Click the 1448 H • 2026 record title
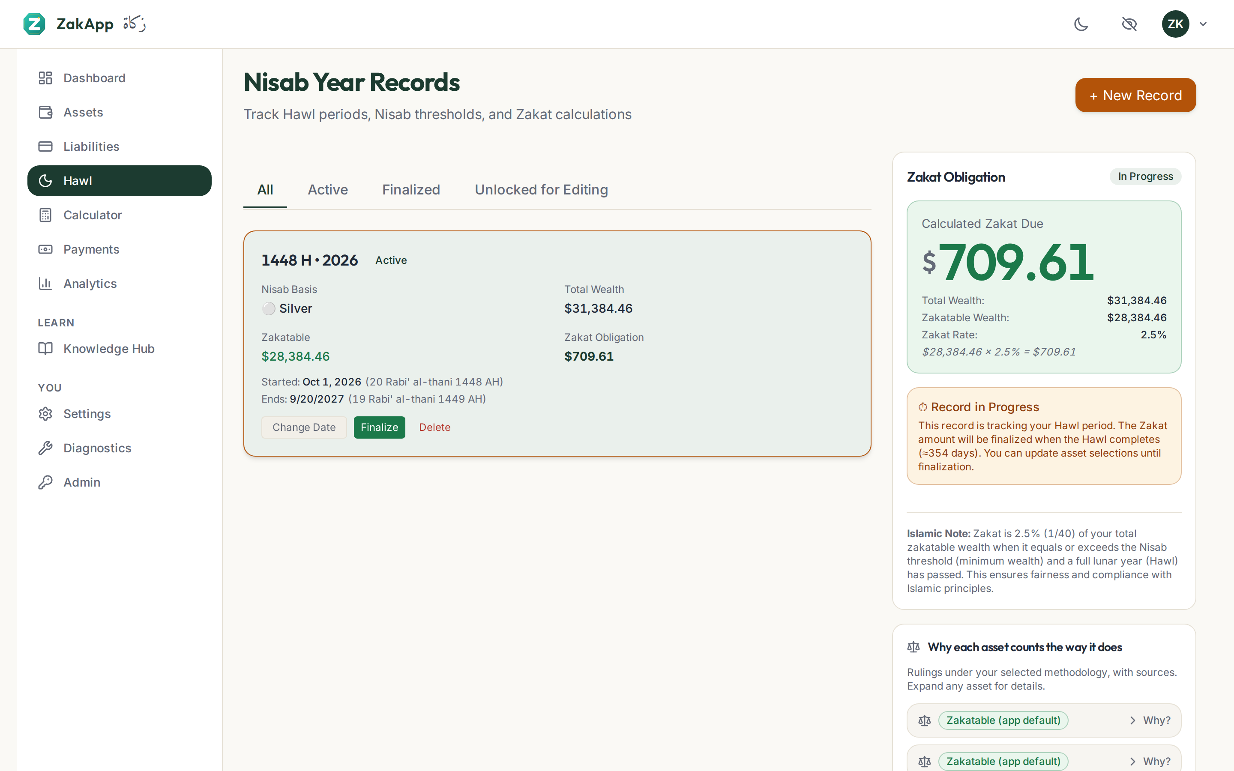Screen dimensions: 1234x771 point(309,260)
